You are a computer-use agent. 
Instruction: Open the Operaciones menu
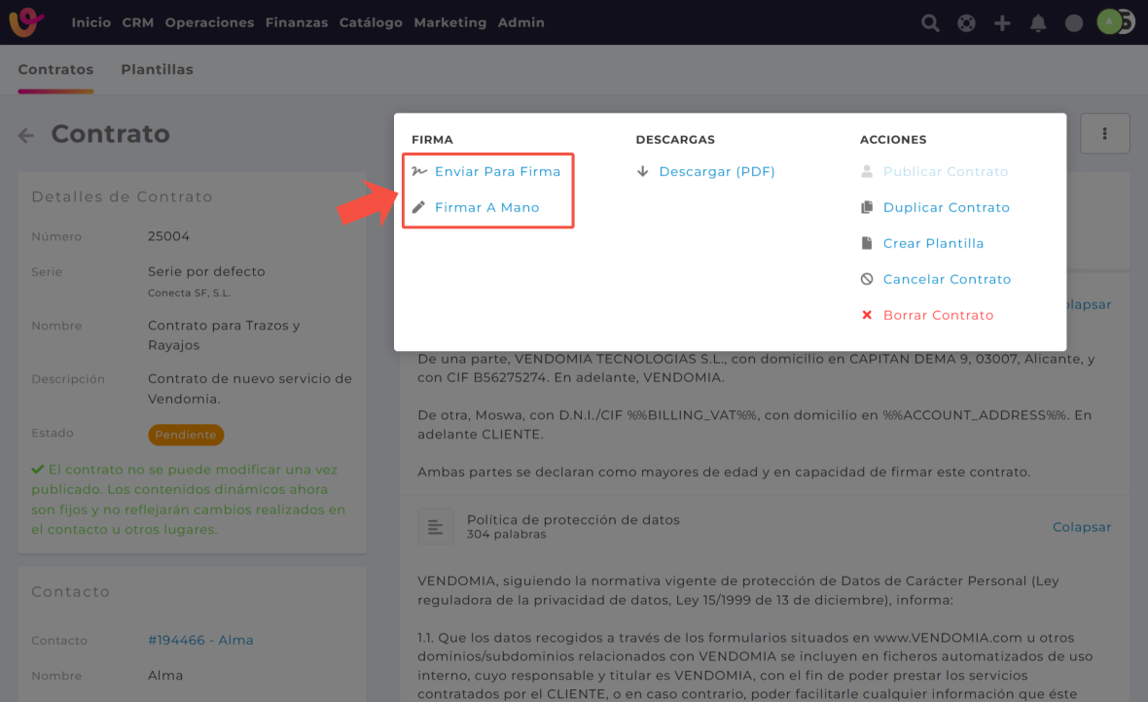tap(209, 22)
